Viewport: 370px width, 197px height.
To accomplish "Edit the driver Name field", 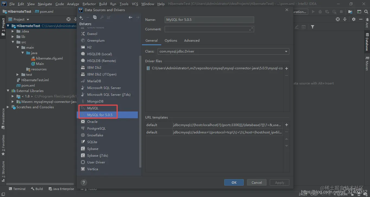I will click(x=209, y=20).
